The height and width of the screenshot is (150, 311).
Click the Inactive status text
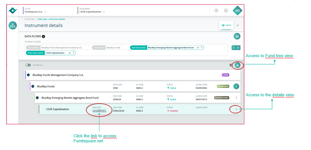(173, 111)
